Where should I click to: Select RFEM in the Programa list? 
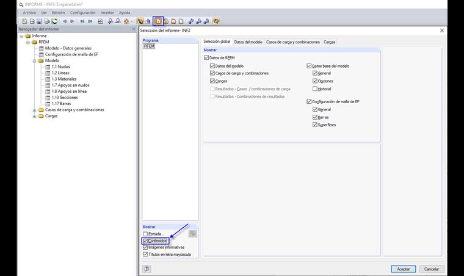[149, 46]
